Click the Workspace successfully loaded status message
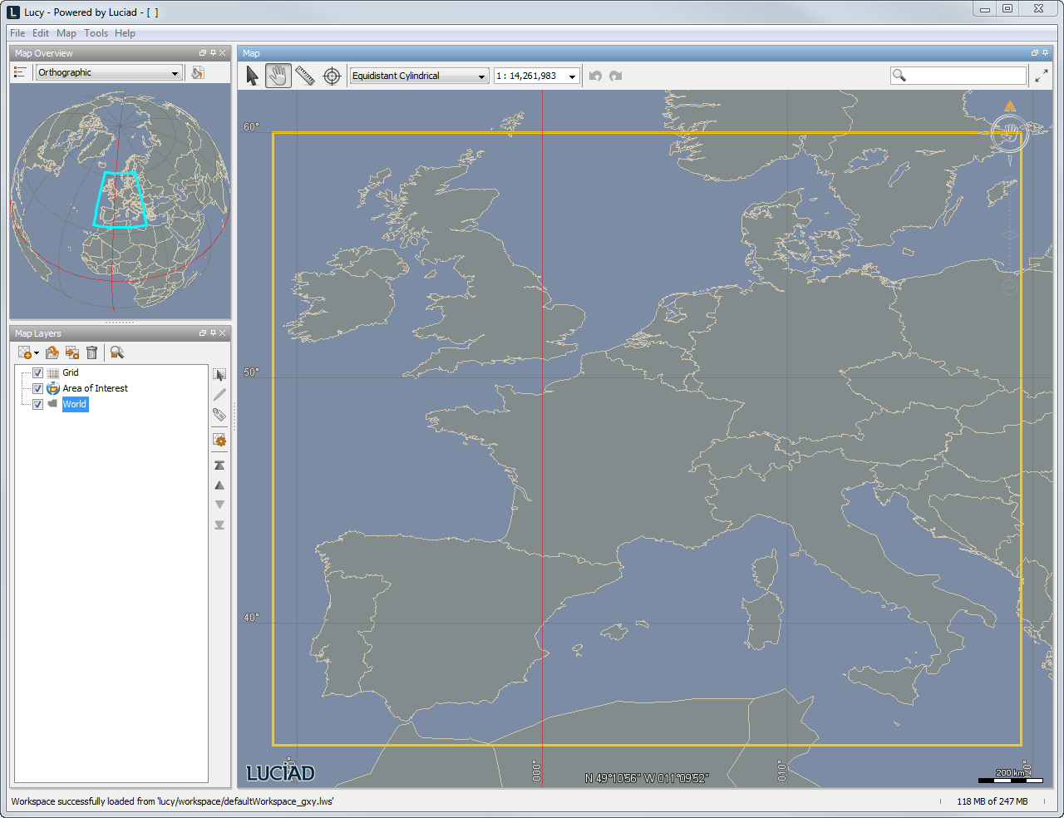 172,801
